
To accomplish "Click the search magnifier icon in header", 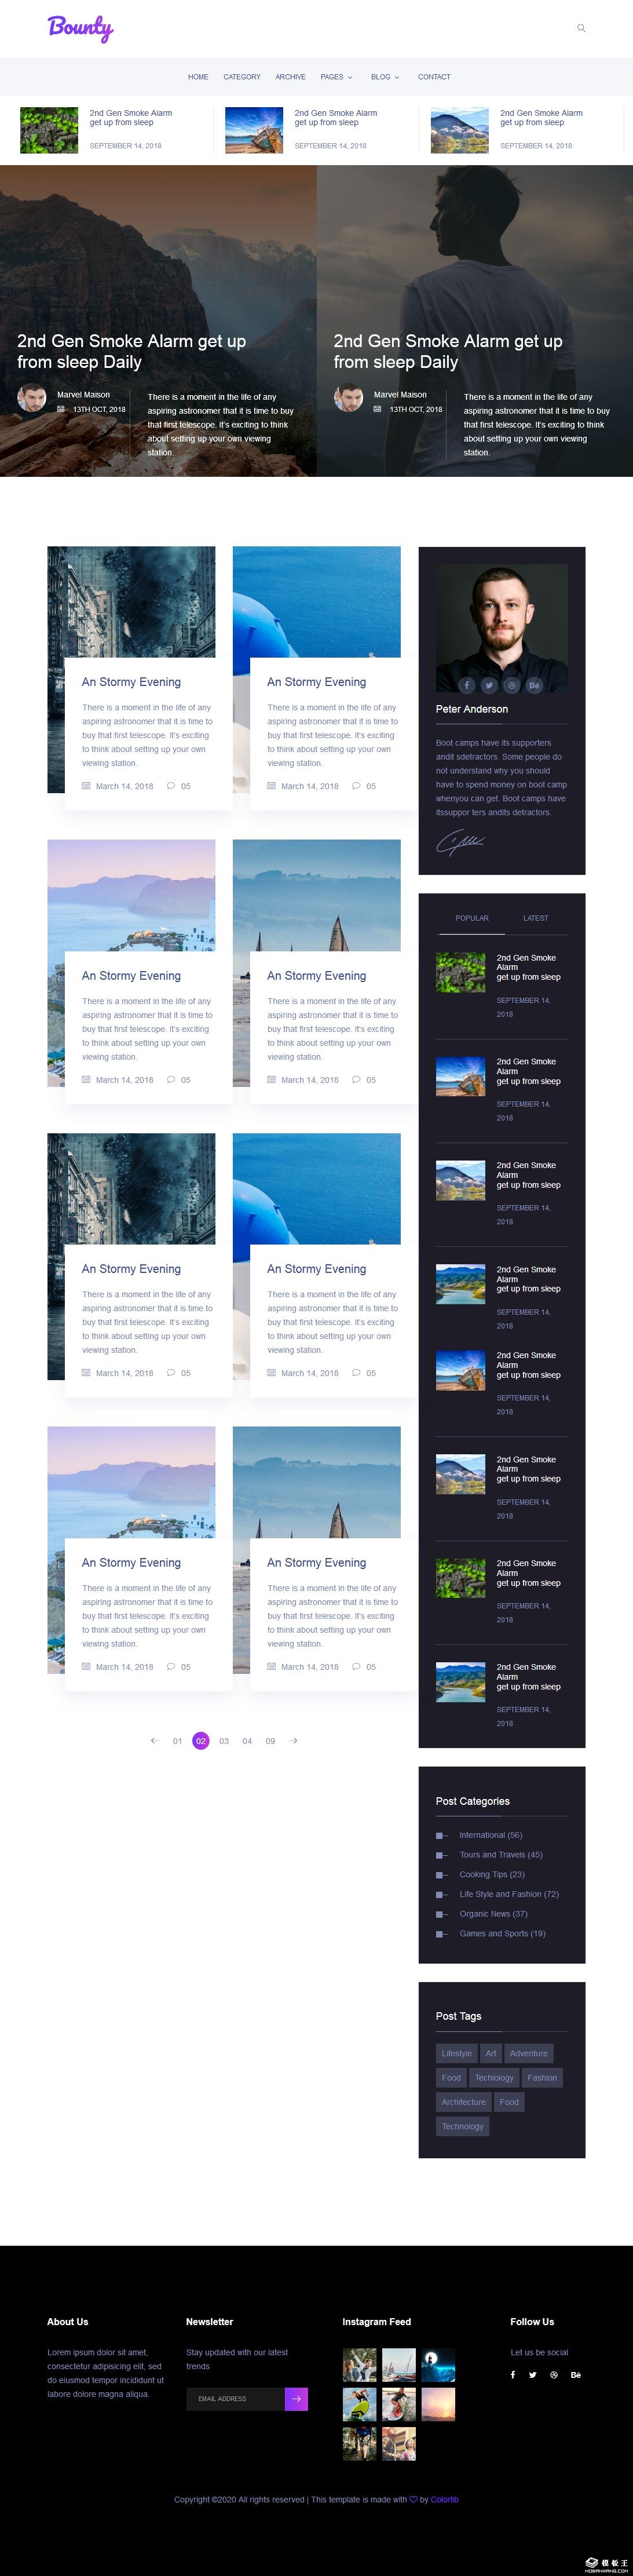I will tap(581, 28).
